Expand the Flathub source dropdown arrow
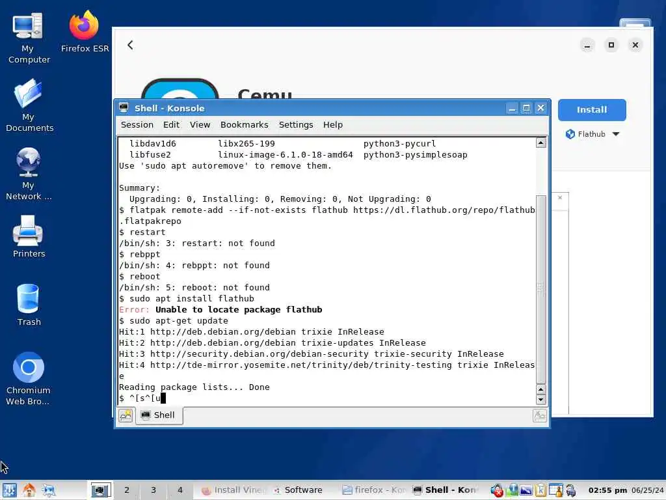Viewport: 666px width, 500px height. pyautogui.click(x=616, y=134)
